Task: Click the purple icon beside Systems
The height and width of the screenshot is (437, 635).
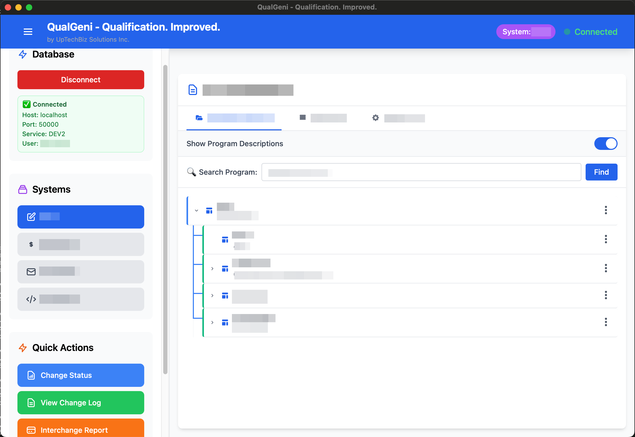Action: point(23,189)
